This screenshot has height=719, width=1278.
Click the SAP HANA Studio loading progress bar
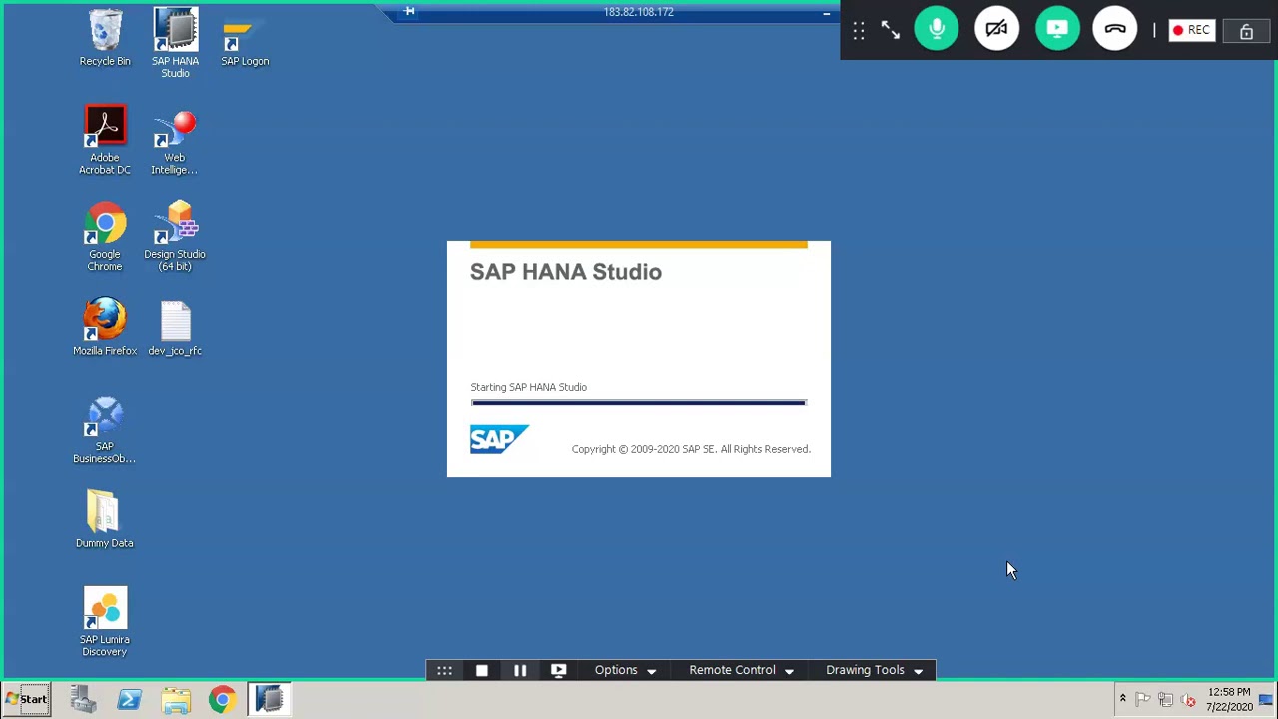pyautogui.click(x=639, y=402)
